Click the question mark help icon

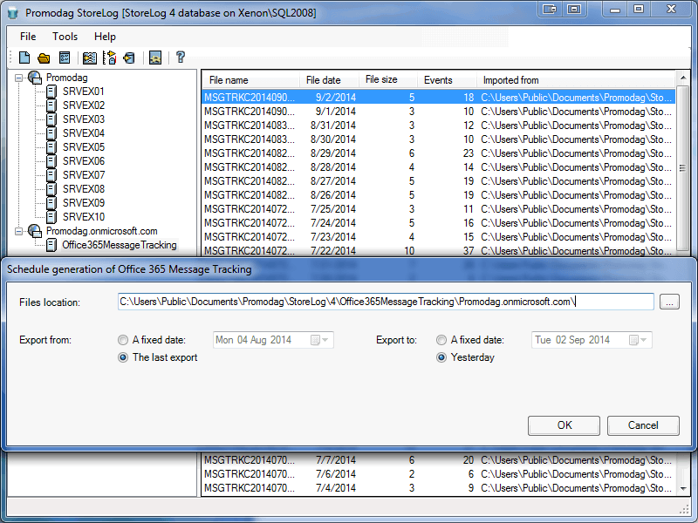(181, 57)
